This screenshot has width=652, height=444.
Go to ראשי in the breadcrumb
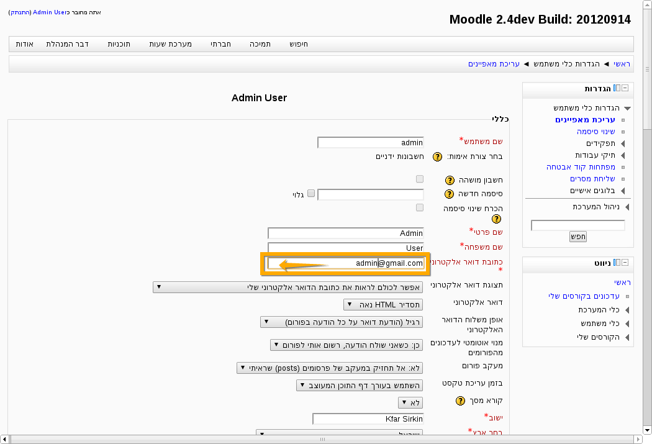coord(622,64)
